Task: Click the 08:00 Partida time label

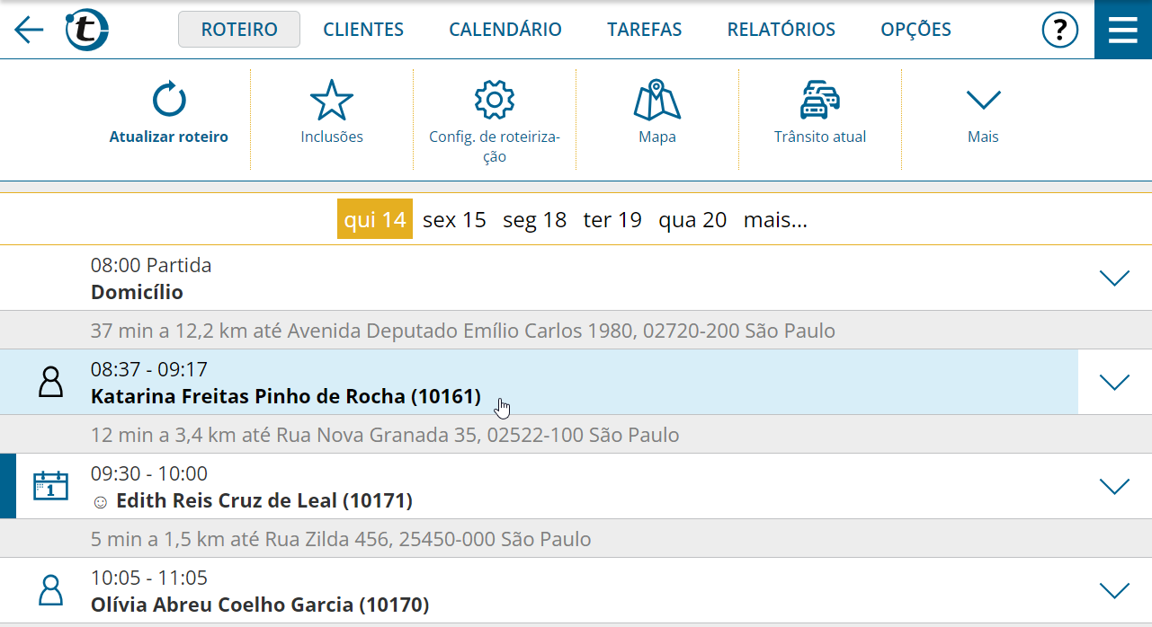Action: [x=151, y=265]
